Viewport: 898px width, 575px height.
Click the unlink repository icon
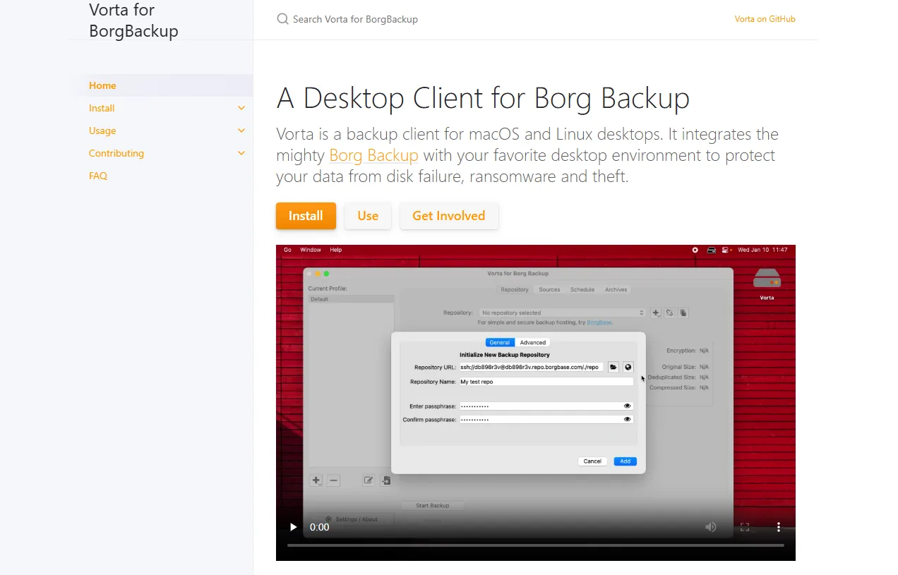click(669, 313)
